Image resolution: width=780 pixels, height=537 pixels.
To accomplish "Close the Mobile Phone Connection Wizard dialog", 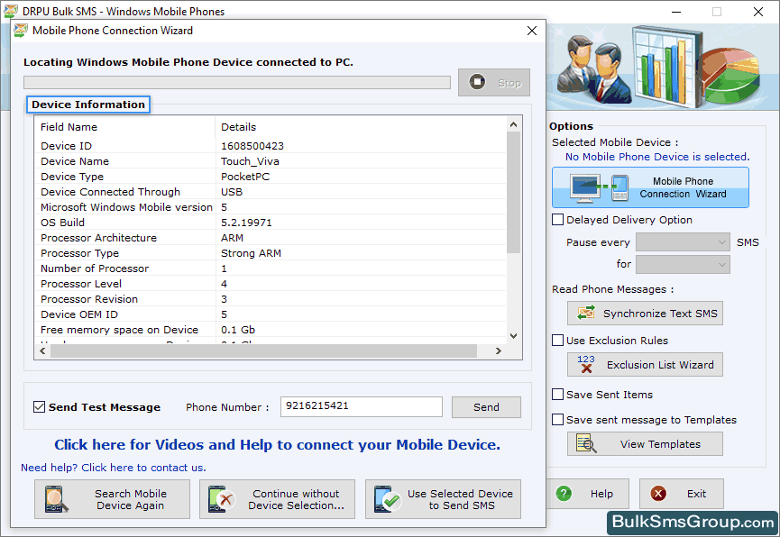I will (532, 31).
